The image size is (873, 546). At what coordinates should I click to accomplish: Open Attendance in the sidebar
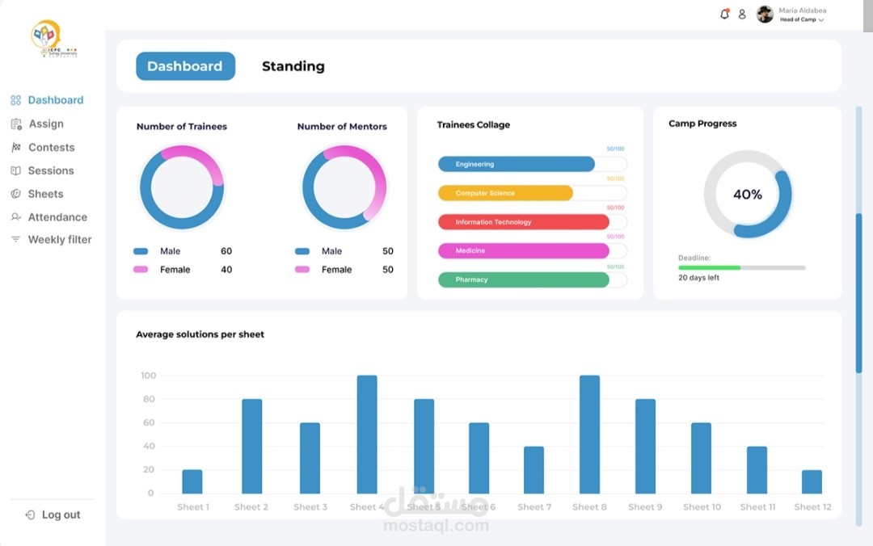pyautogui.click(x=57, y=217)
